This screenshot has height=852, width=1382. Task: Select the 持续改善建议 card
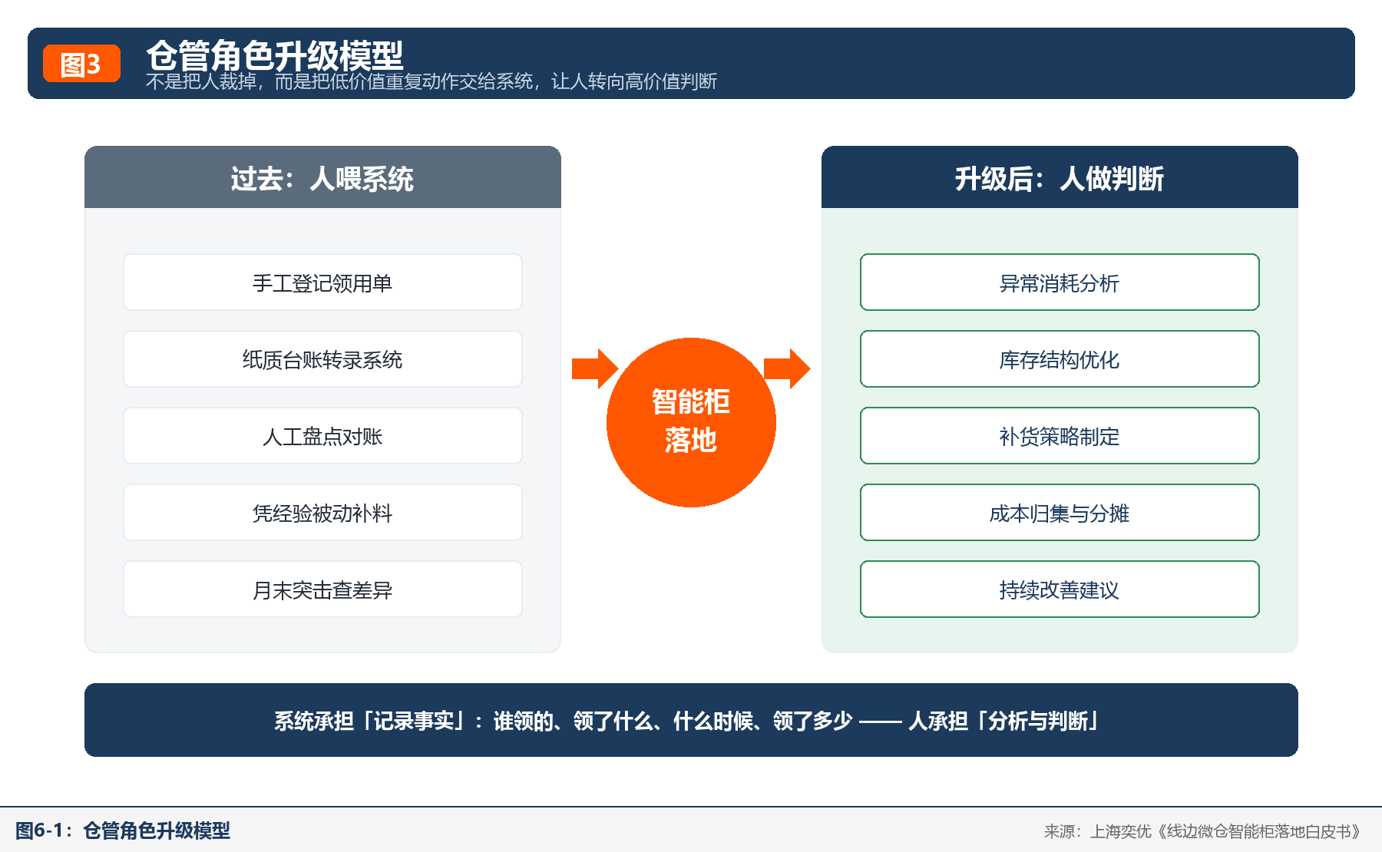point(1060,589)
